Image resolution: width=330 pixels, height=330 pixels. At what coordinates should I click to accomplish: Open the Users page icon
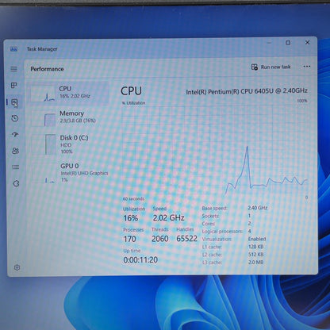(x=15, y=151)
